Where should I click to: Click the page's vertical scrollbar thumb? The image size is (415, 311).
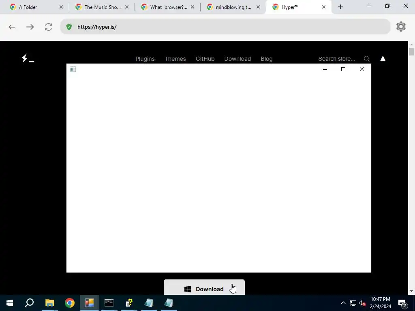point(411,51)
